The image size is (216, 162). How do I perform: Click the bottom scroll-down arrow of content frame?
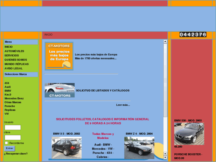pyautogui.click(x=165, y=157)
